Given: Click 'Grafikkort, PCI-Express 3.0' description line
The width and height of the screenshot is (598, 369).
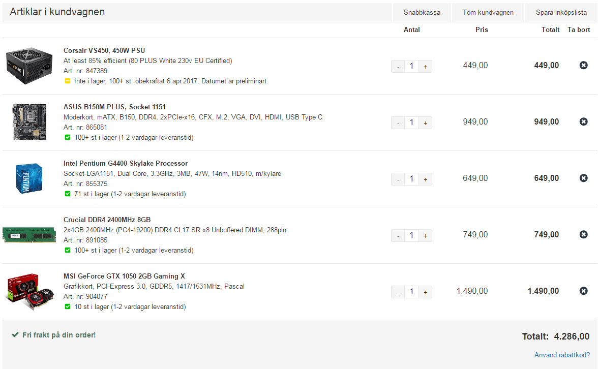Looking at the screenshot, I should 154,286.
